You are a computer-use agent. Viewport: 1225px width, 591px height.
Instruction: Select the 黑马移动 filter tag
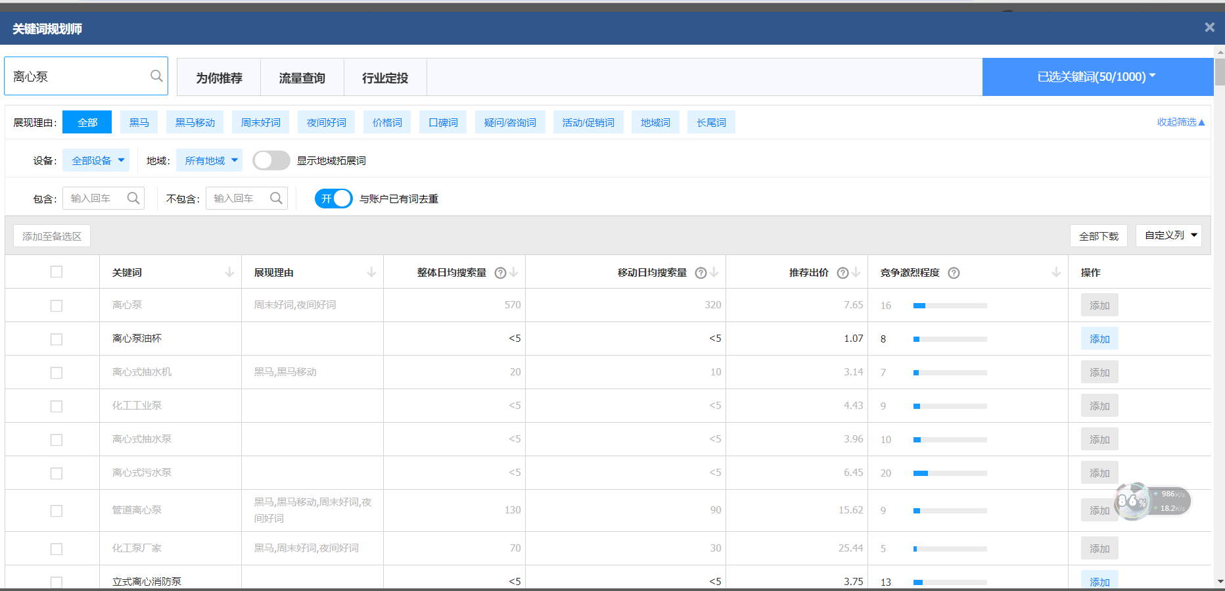pyautogui.click(x=195, y=122)
